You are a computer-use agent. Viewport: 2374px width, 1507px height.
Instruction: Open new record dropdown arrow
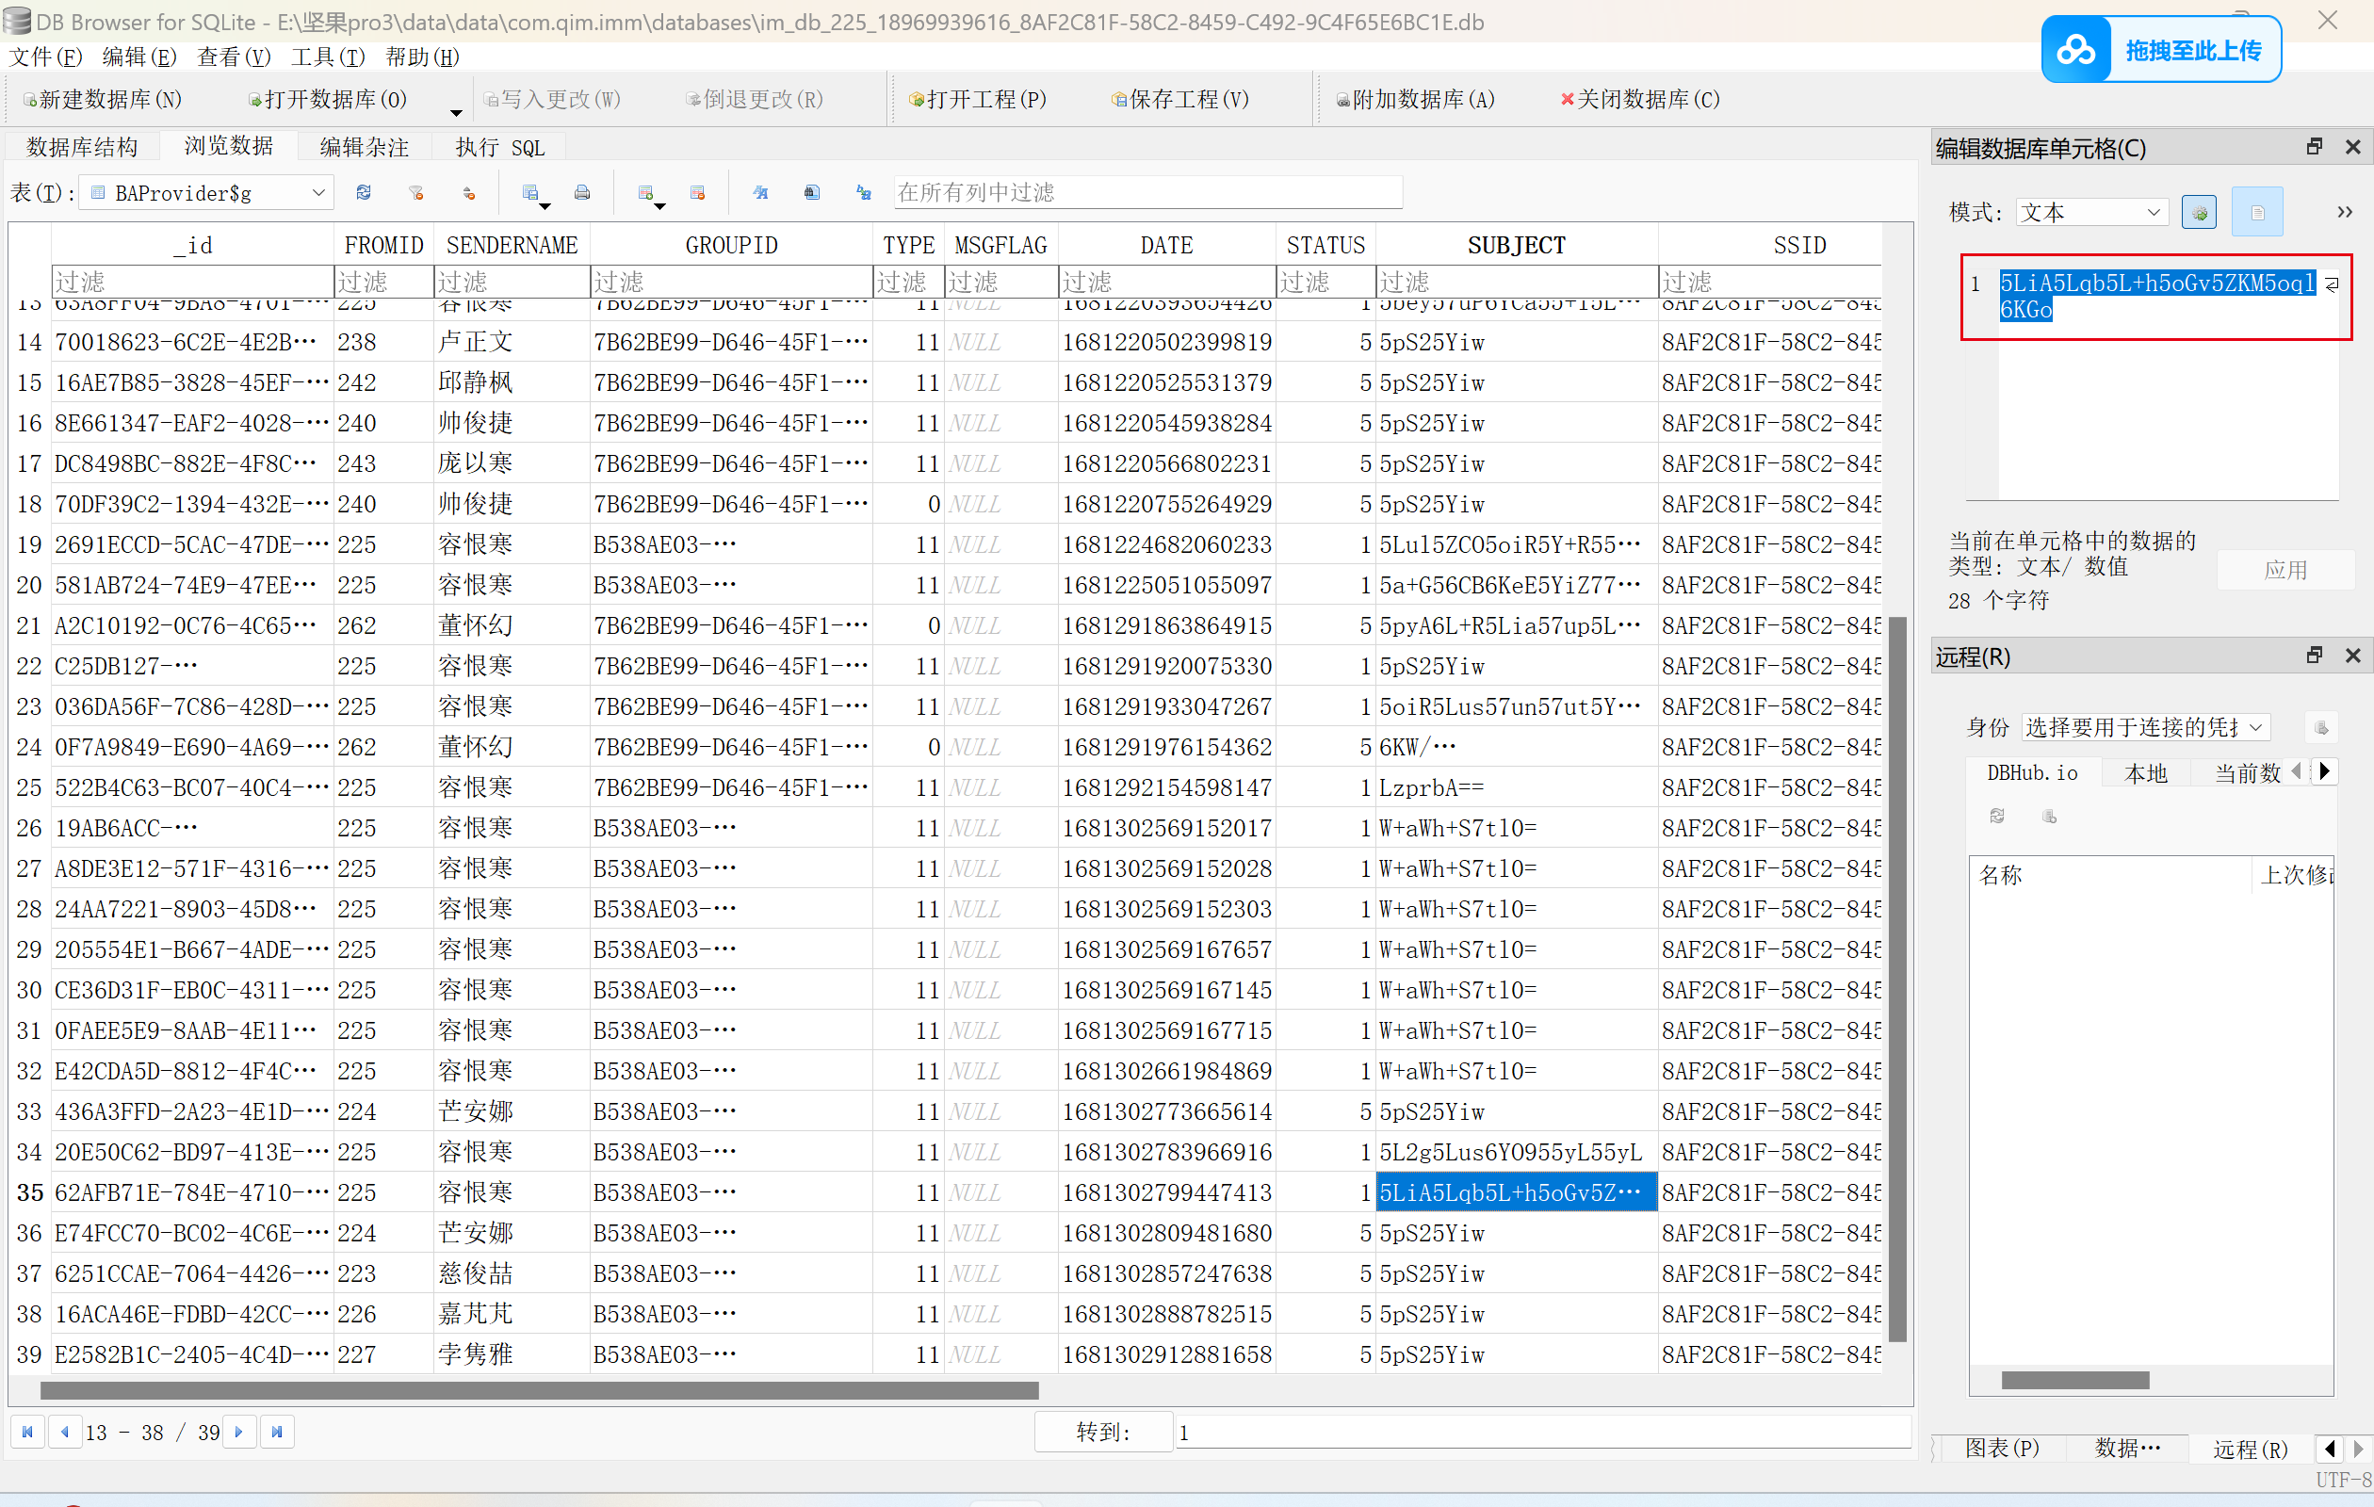tap(659, 206)
